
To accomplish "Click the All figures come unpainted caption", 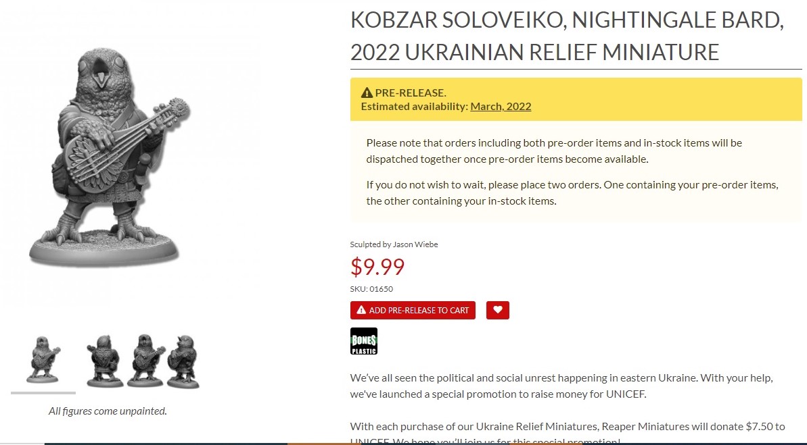I will [108, 411].
